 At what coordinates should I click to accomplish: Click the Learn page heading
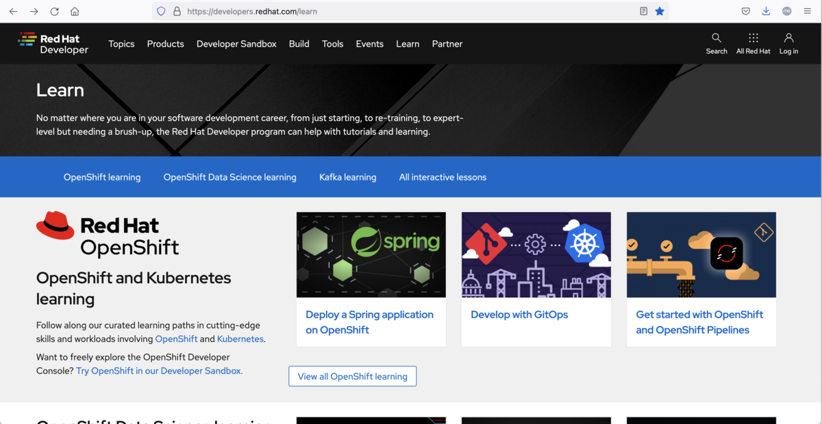tap(60, 90)
